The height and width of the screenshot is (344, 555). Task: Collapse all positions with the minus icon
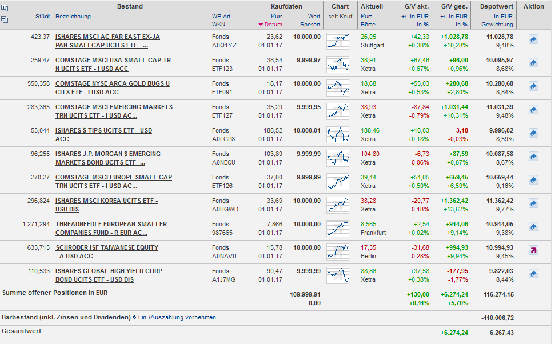click(x=5, y=19)
